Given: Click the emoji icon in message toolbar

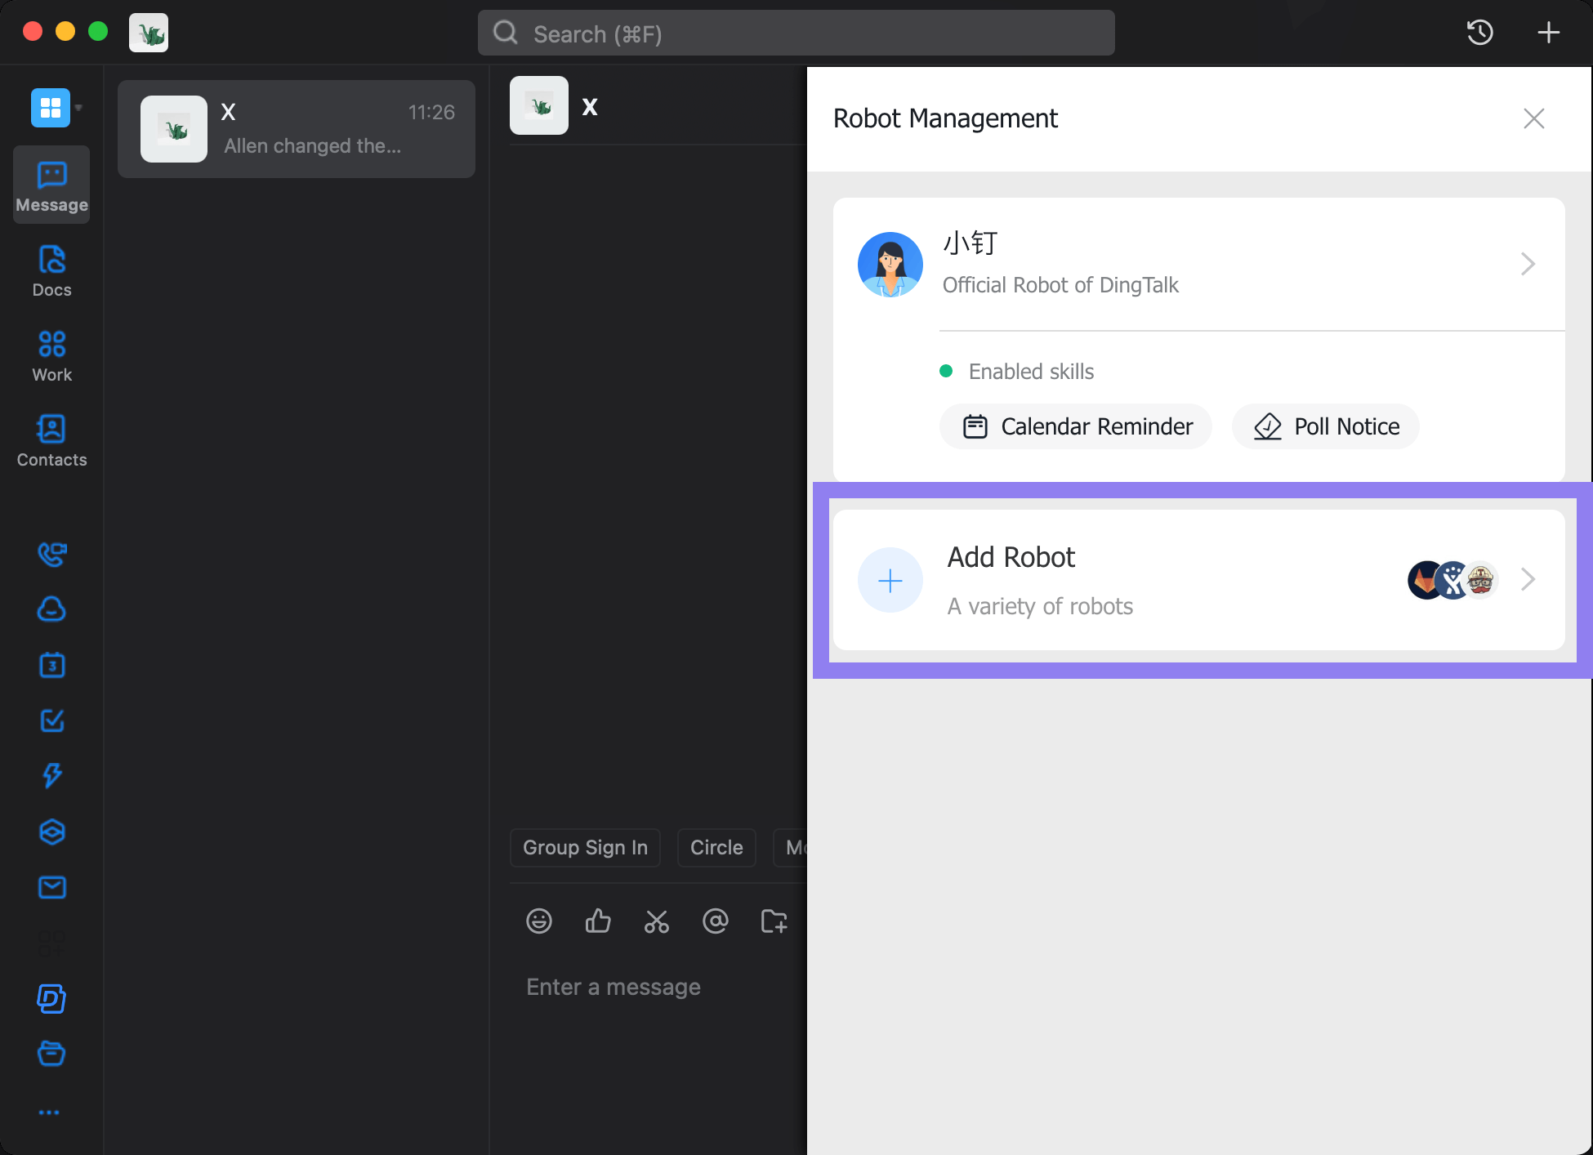Looking at the screenshot, I should click(538, 921).
